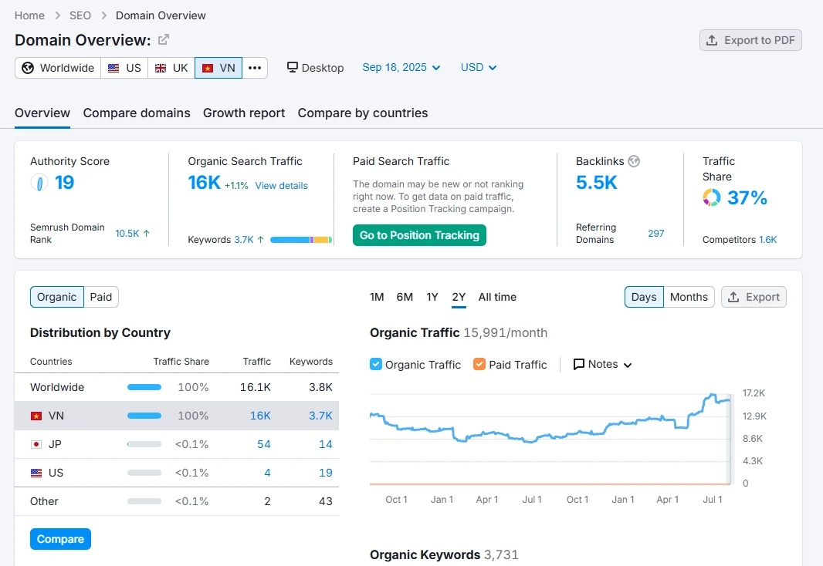Viewport: 823px width, 566px height.
Task: Click the keywords distribution color bar
Action: click(300, 240)
